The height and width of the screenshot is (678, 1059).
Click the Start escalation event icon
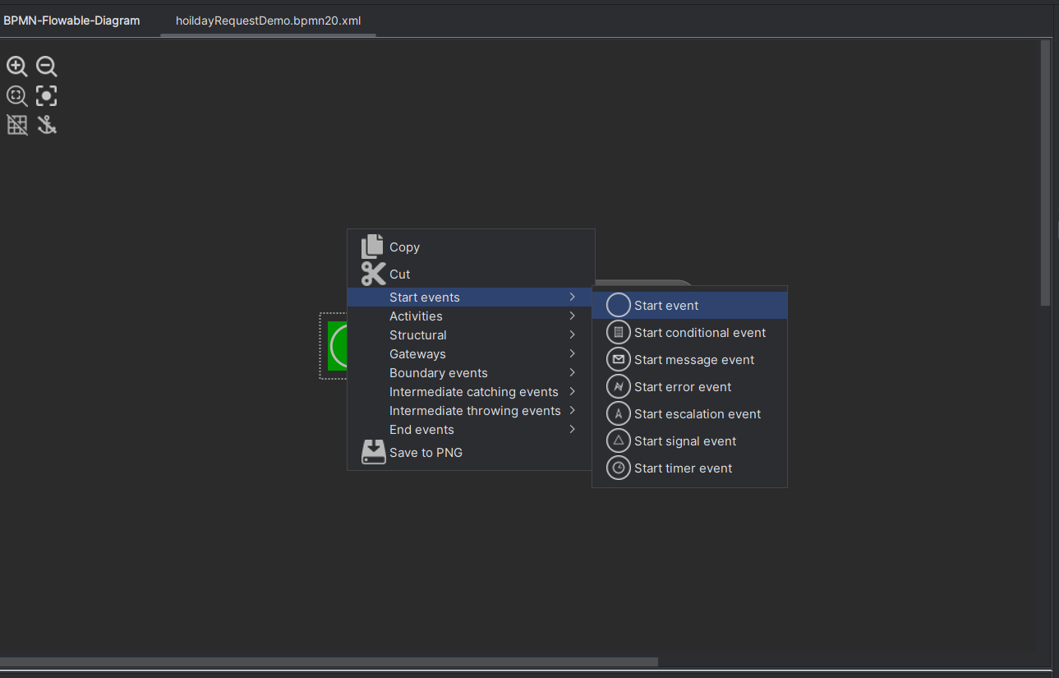(619, 414)
